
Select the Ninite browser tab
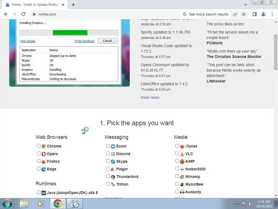pyautogui.click(x=35, y=5)
